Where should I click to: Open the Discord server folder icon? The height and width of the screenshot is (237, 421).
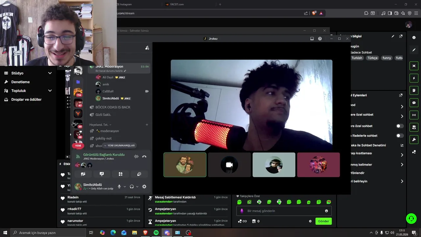[78, 82]
